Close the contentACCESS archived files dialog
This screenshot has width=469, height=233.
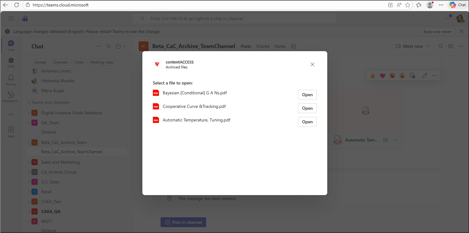click(312, 64)
